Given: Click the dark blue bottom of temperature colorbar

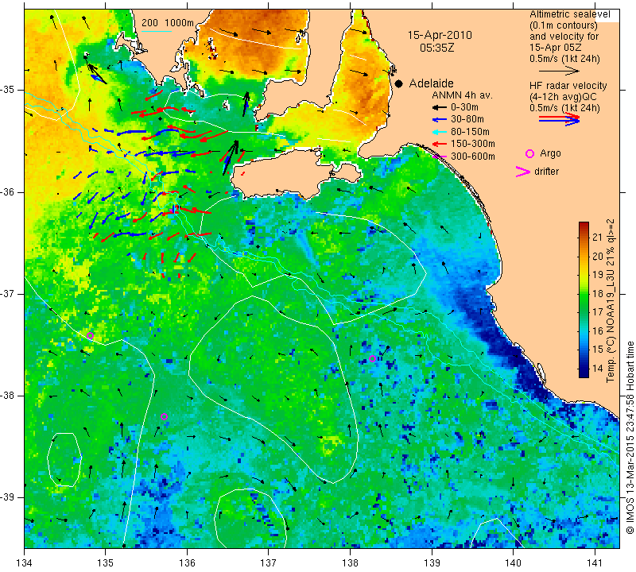Looking at the screenshot, I should pos(584,373).
